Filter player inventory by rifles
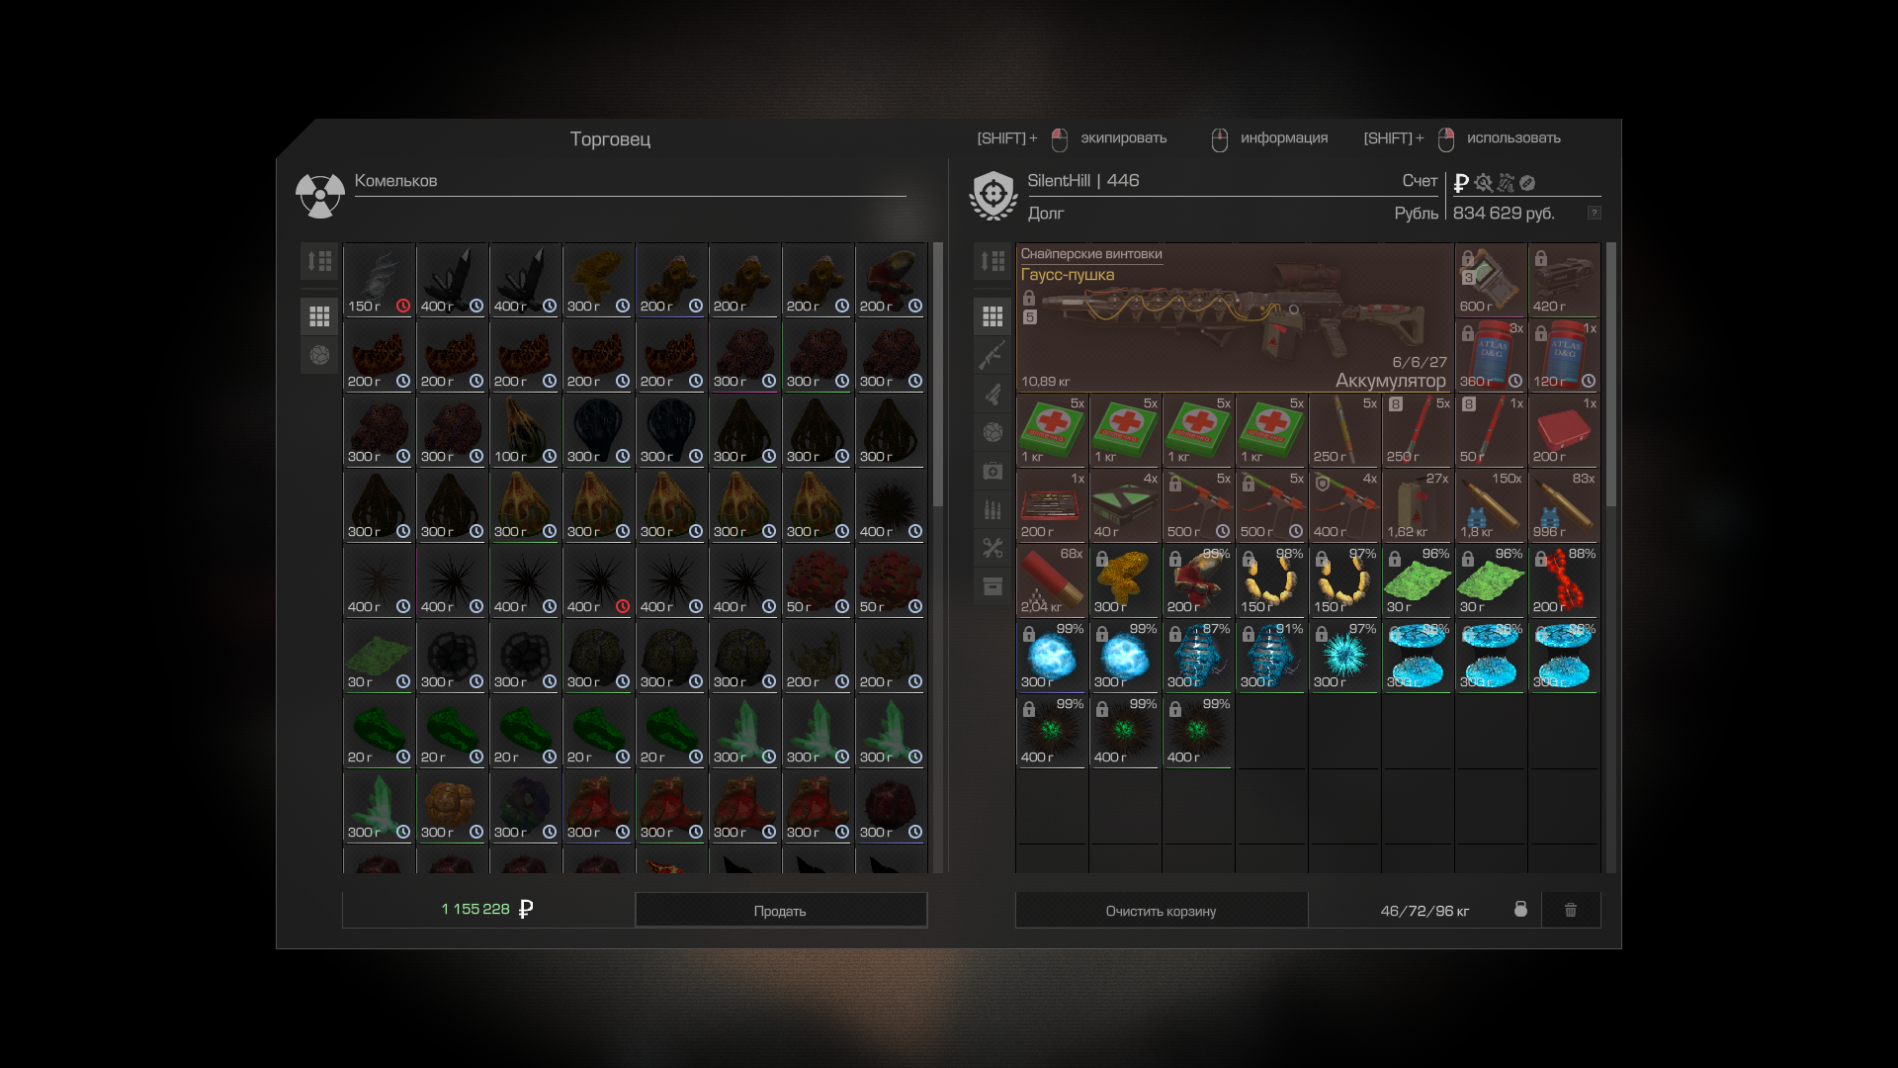The height and width of the screenshot is (1068, 1898). pos(992,355)
